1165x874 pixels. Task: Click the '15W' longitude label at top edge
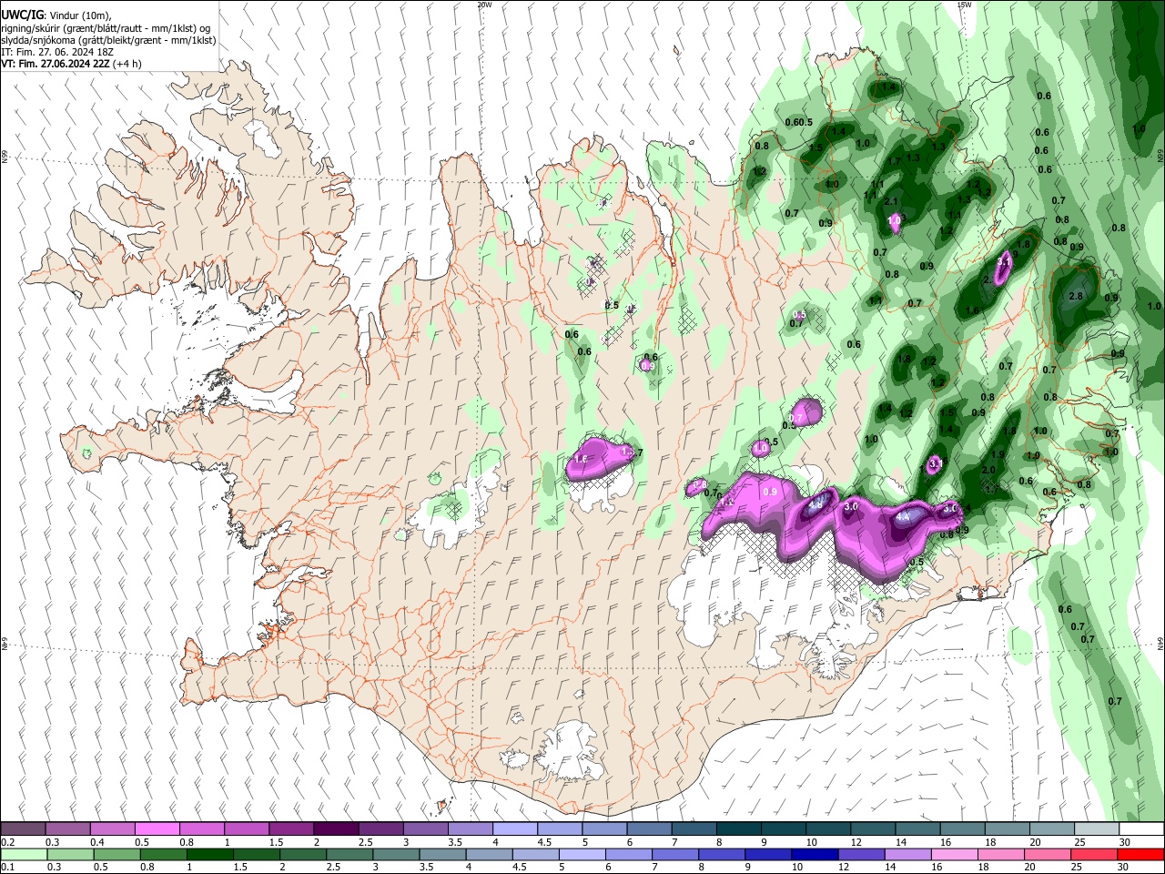[x=964, y=5]
